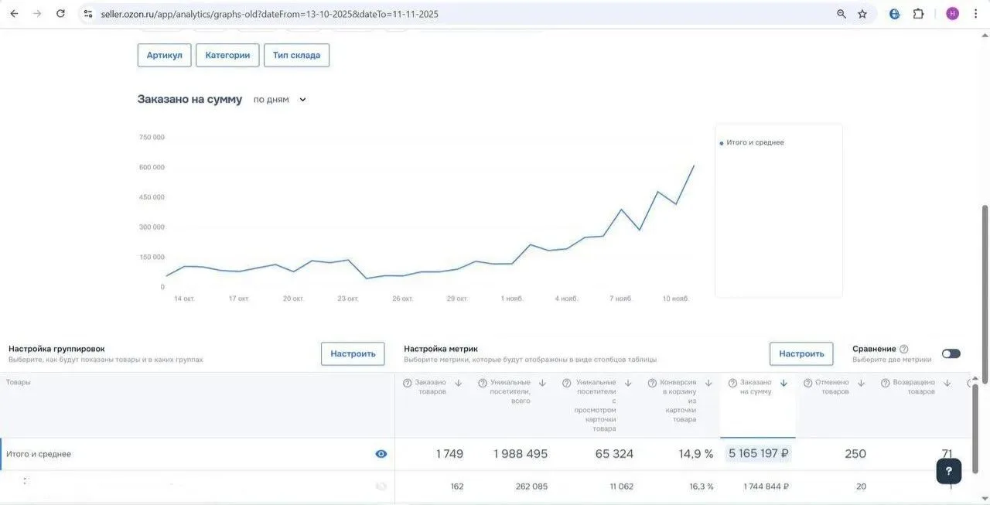Open help chat question mark button

pyautogui.click(x=949, y=471)
